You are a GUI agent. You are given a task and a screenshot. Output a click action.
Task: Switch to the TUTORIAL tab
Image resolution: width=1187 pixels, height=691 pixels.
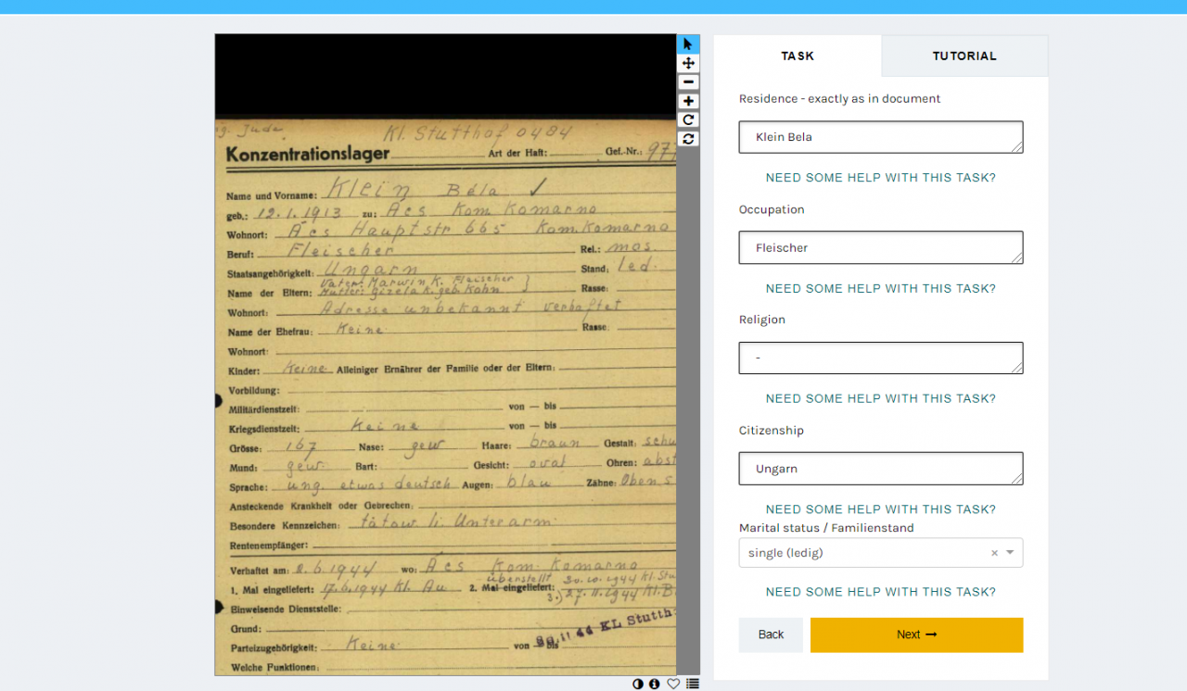pyautogui.click(x=964, y=56)
